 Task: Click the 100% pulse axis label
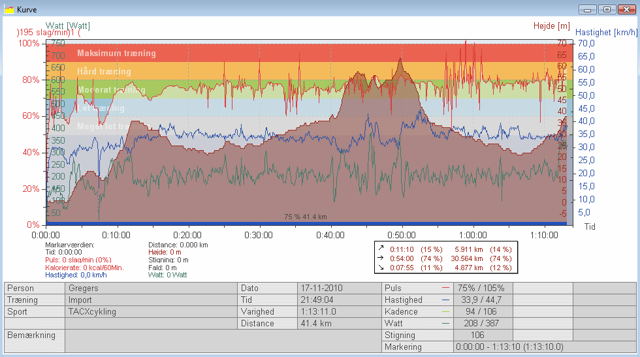click(x=29, y=43)
